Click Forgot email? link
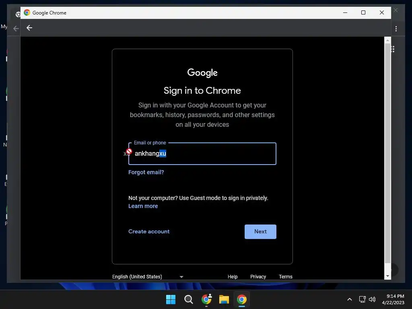Image resolution: width=412 pixels, height=309 pixels. [146, 172]
